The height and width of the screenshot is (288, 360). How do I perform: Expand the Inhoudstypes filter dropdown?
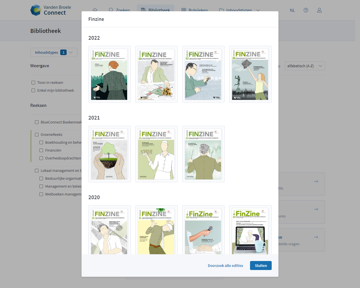point(54,52)
